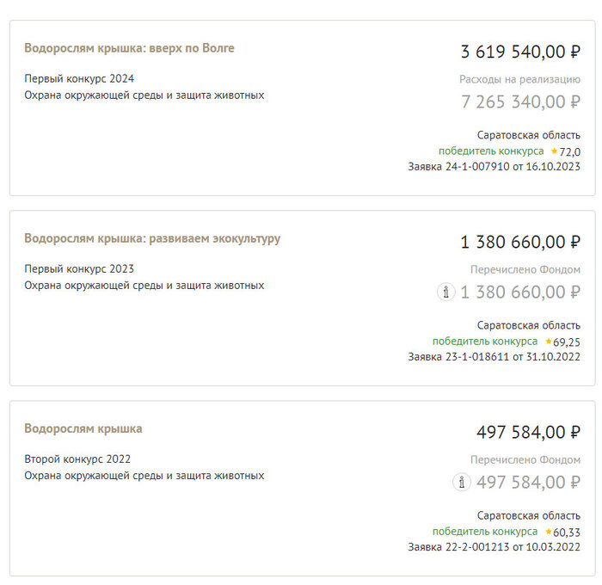Click "Первый конкурс 2023" contest label
The width and height of the screenshot is (602, 585).
click(79, 268)
